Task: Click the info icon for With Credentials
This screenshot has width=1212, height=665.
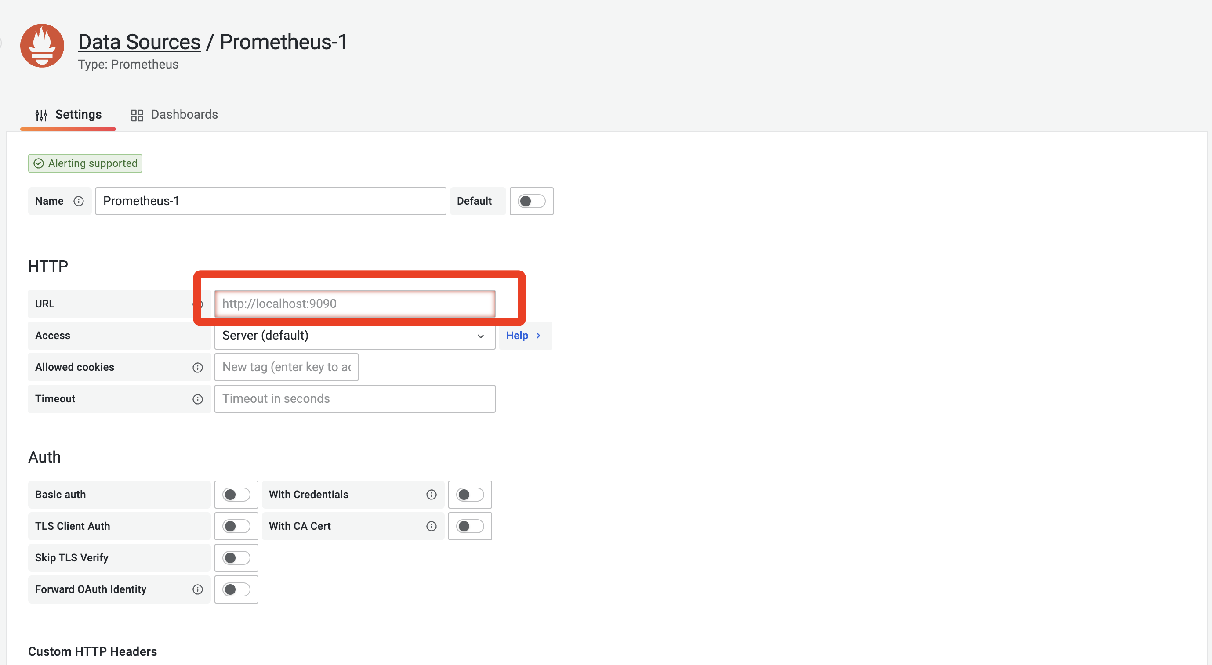Action: click(x=432, y=494)
